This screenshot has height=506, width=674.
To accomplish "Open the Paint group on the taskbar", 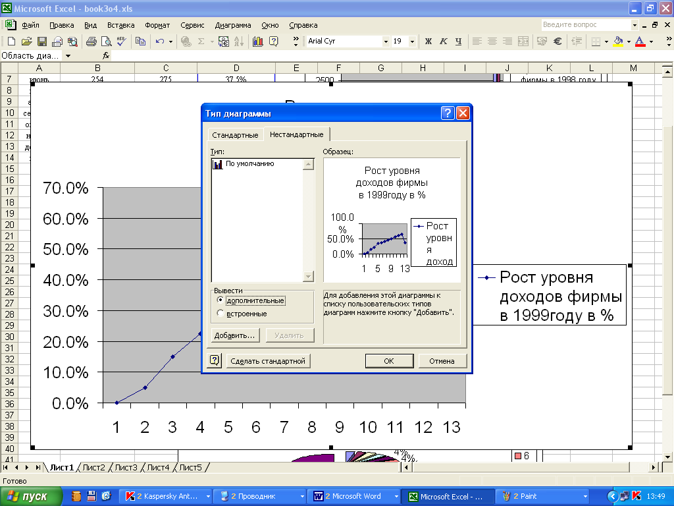I will pyautogui.click(x=542, y=496).
